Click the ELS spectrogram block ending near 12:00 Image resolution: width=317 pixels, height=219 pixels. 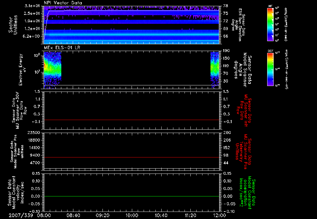click(x=215, y=70)
